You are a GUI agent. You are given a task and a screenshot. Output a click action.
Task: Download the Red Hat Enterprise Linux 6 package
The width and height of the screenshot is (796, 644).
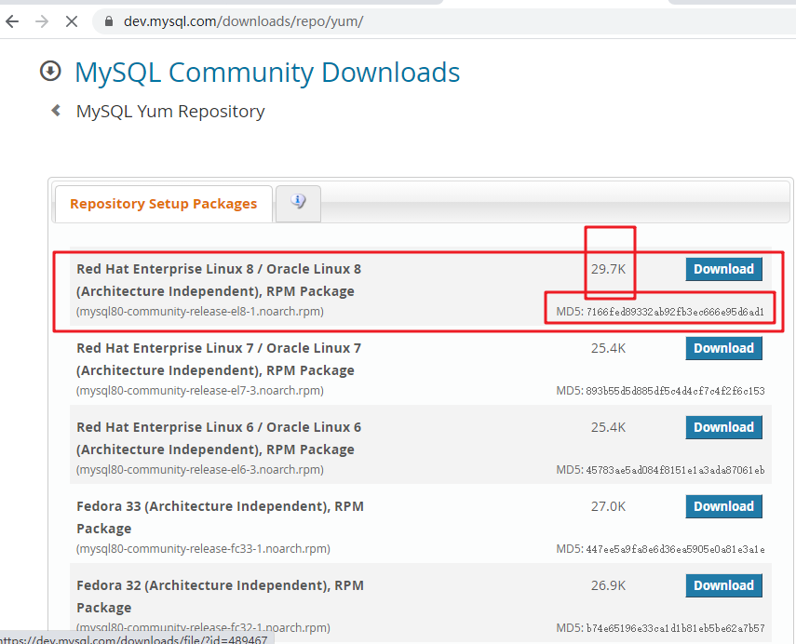724,427
